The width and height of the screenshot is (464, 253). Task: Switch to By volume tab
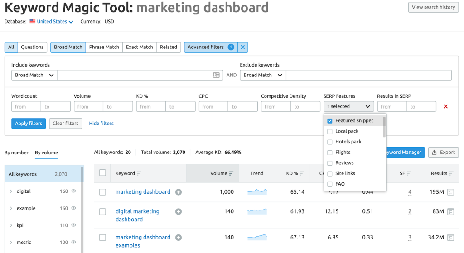47,153
